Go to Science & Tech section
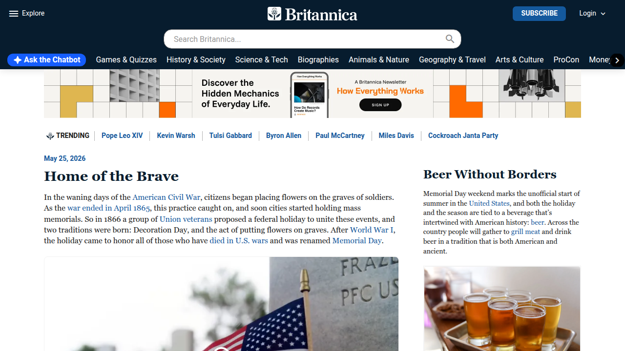Screen dimensions: 625x351 [262, 59]
